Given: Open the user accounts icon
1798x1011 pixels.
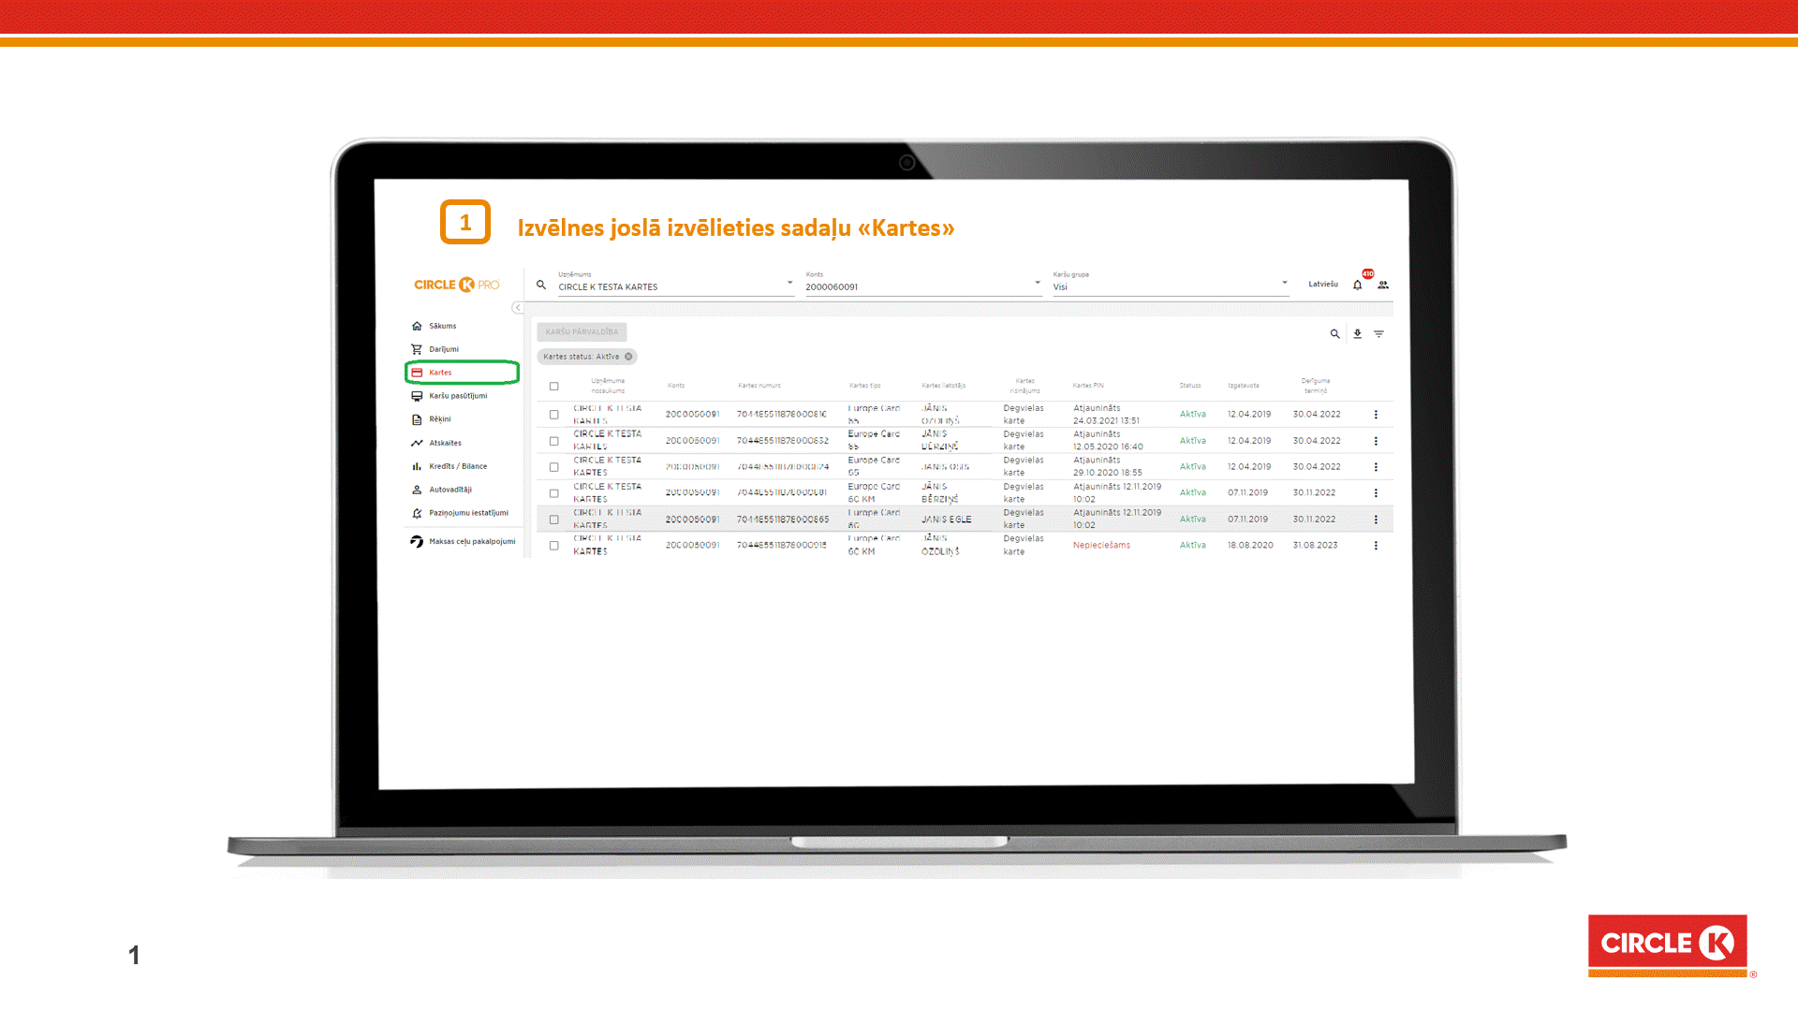Looking at the screenshot, I should point(1383,286).
